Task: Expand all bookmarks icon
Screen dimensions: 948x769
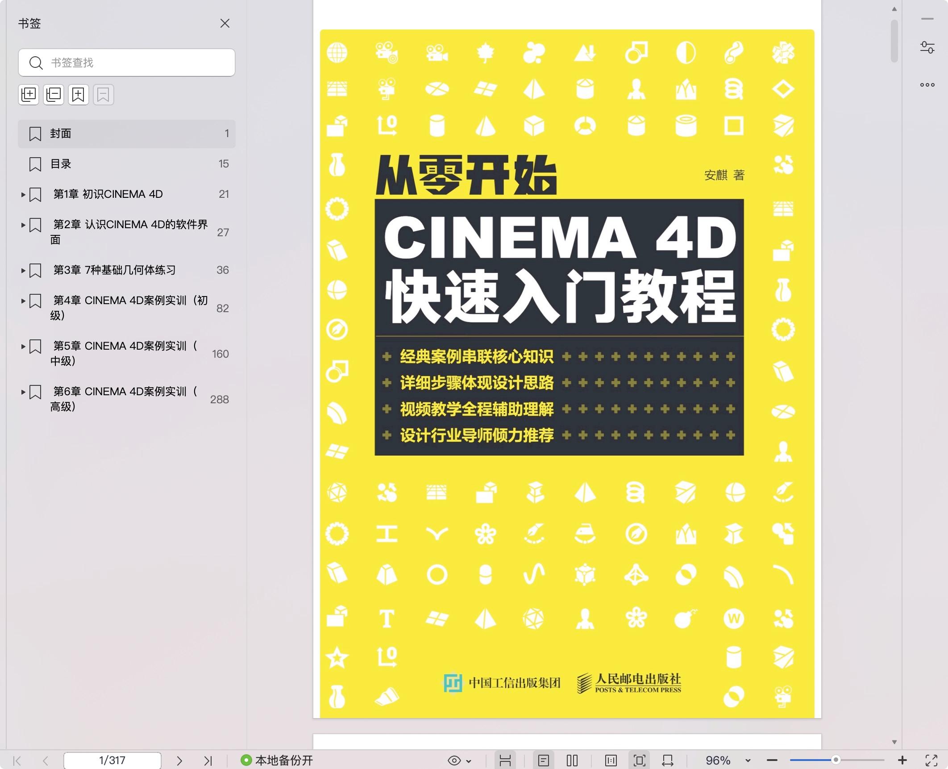Action: pos(29,94)
